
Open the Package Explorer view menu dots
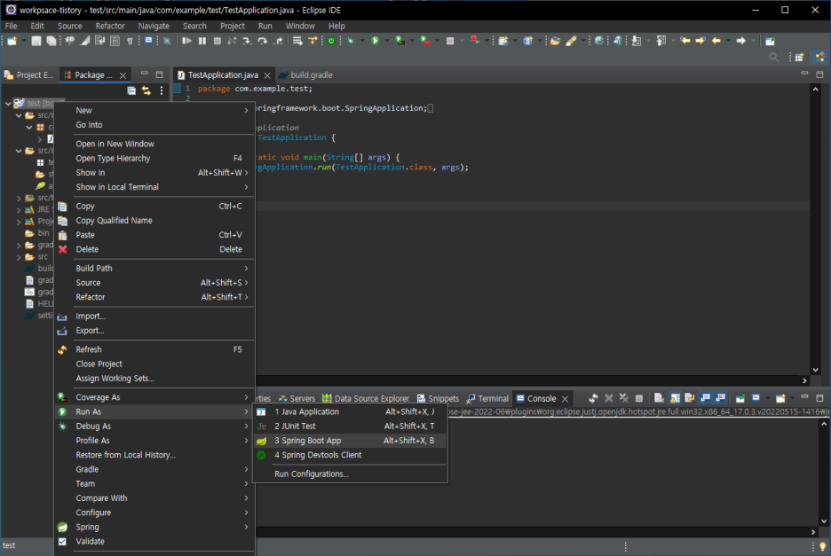pyautogui.click(x=161, y=90)
